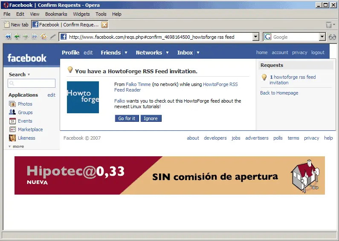Open the Widgets menu

coord(81,14)
